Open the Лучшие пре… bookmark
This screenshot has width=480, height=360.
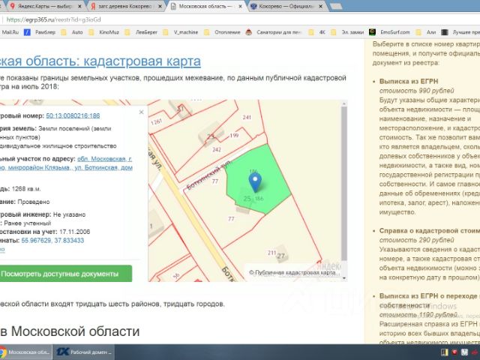[460, 32]
